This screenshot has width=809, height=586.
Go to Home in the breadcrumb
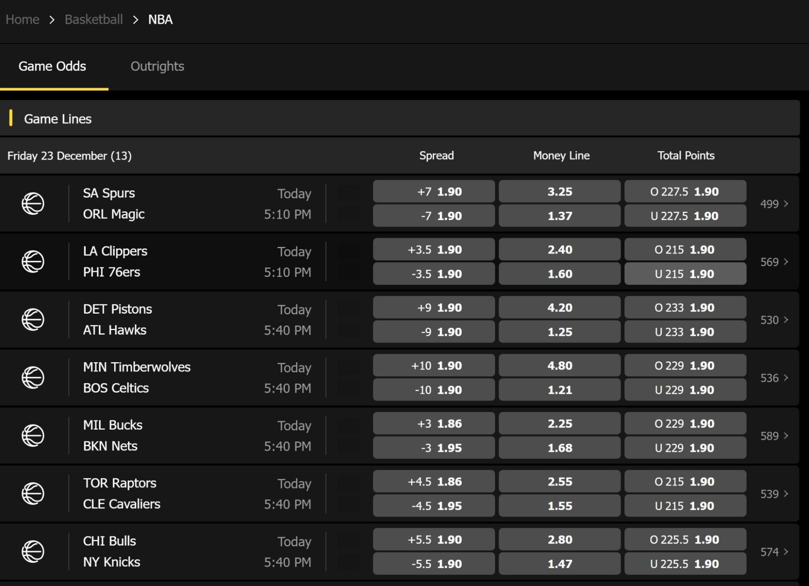(x=22, y=19)
